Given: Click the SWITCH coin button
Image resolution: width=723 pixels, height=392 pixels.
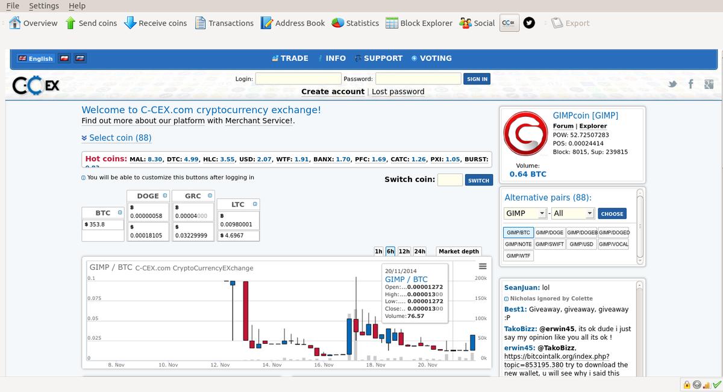Looking at the screenshot, I should [479, 180].
